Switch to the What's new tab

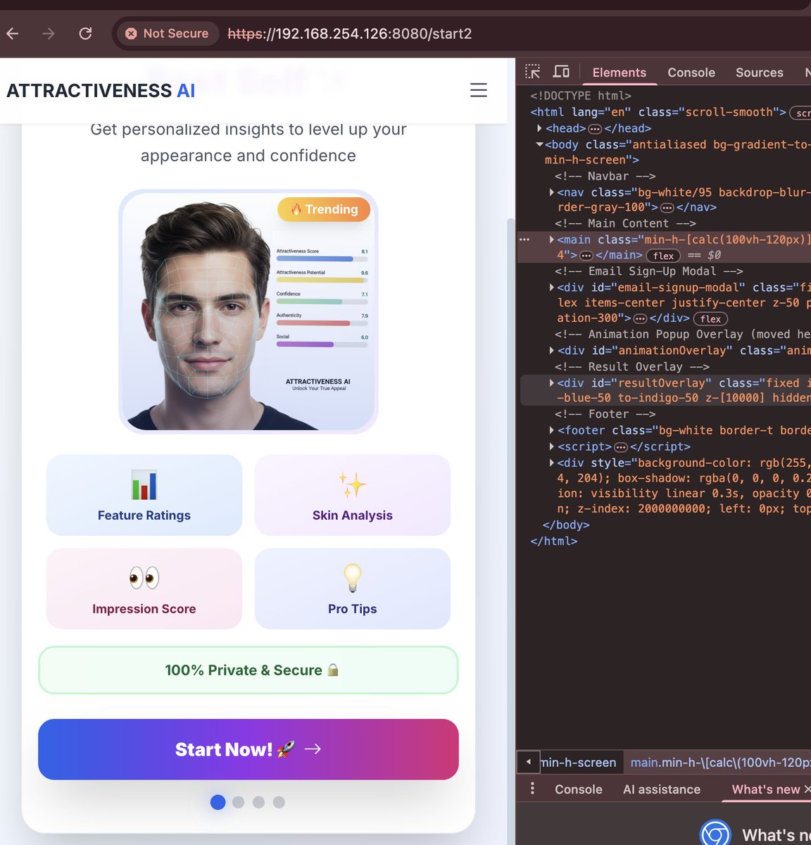765,789
